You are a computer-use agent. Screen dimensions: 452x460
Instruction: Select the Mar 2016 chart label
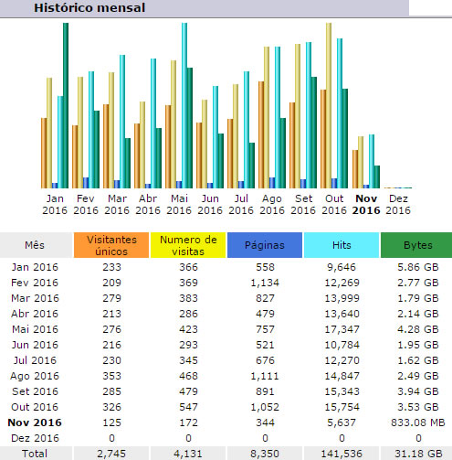[x=117, y=205]
